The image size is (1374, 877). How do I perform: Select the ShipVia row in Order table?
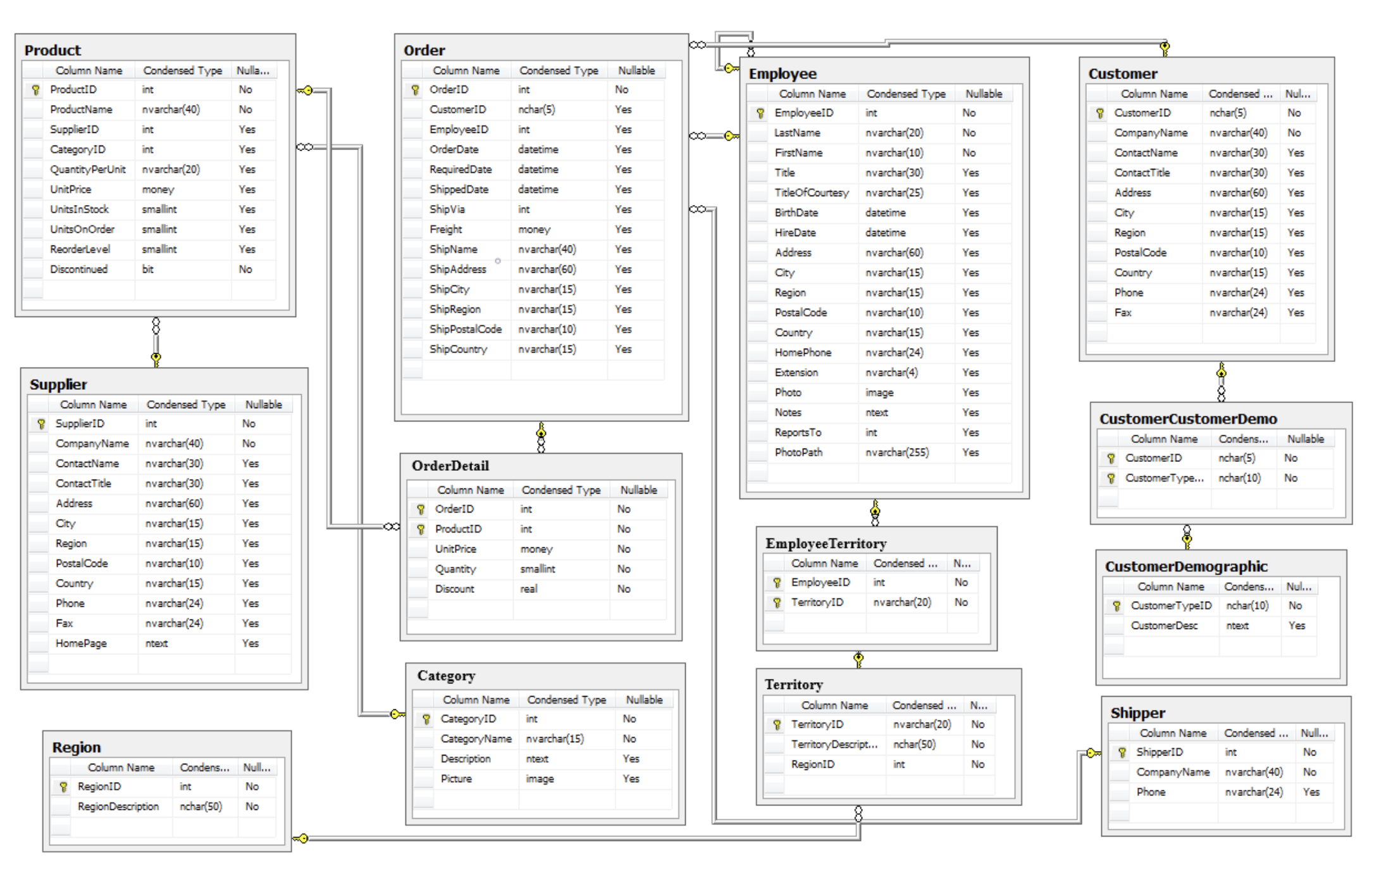pyautogui.click(x=534, y=209)
